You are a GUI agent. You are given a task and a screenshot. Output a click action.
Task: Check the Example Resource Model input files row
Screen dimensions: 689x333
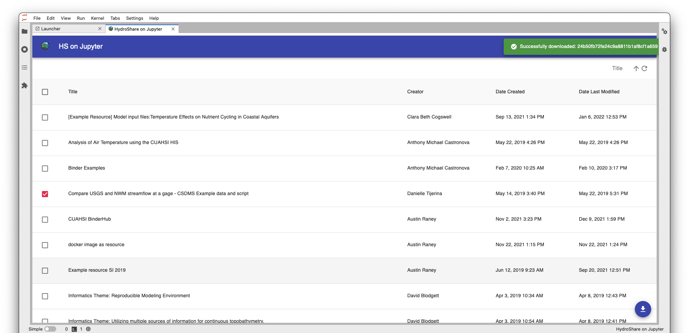[x=45, y=117]
